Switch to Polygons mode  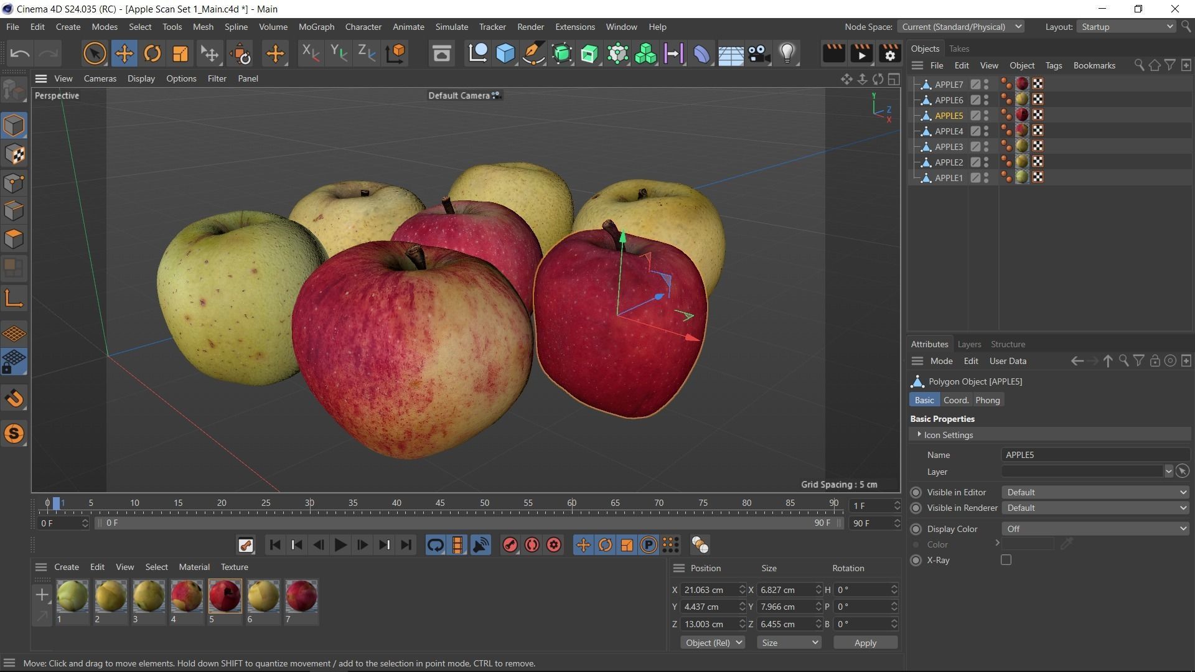click(x=14, y=240)
